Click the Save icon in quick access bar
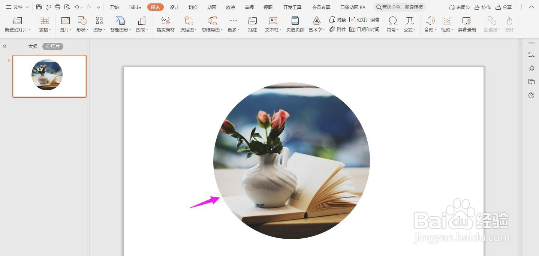Image resolution: width=539 pixels, height=256 pixels. coord(39,7)
